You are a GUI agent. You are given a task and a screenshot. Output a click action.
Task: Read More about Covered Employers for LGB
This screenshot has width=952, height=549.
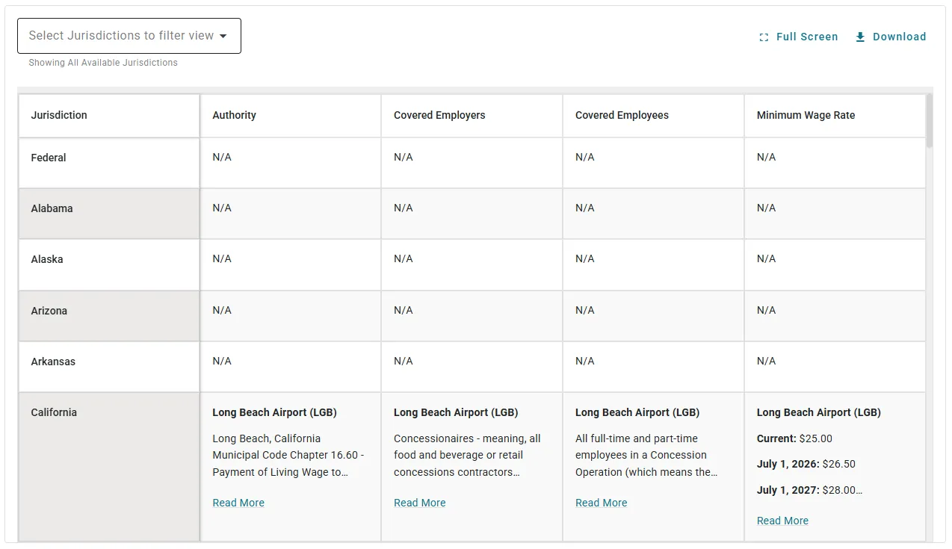[420, 503]
